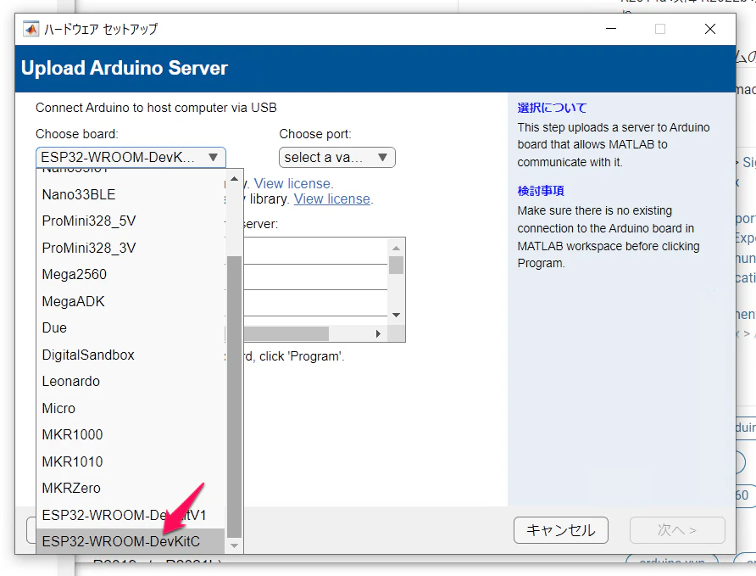Screen dimensions: 756x576
Task: Choose MKR1010 board option
Action: 131,461
